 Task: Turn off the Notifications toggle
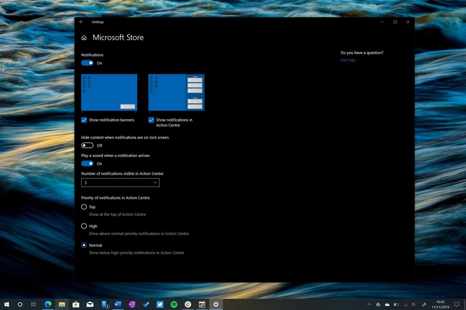[x=87, y=62]
